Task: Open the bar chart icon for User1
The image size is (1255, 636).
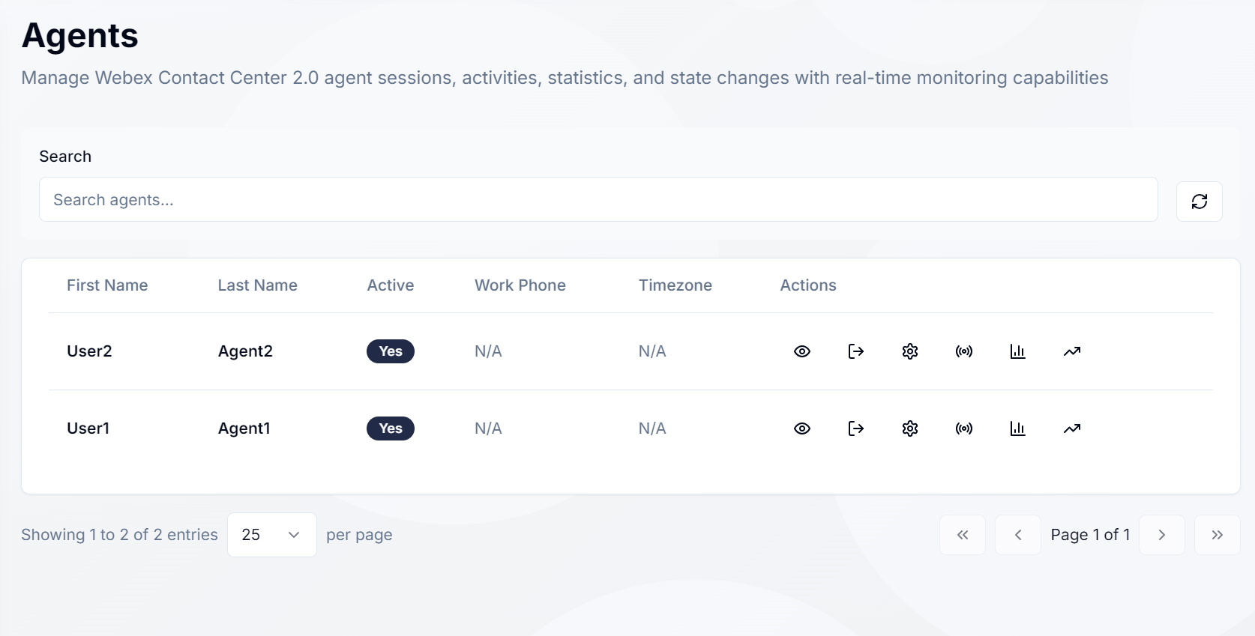Action: pyautogui.click(x=1017, y=428)
